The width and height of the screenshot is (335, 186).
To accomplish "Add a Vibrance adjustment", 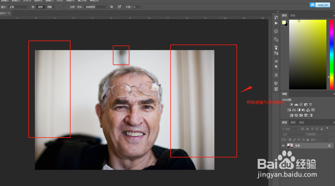I will point(311,105).
